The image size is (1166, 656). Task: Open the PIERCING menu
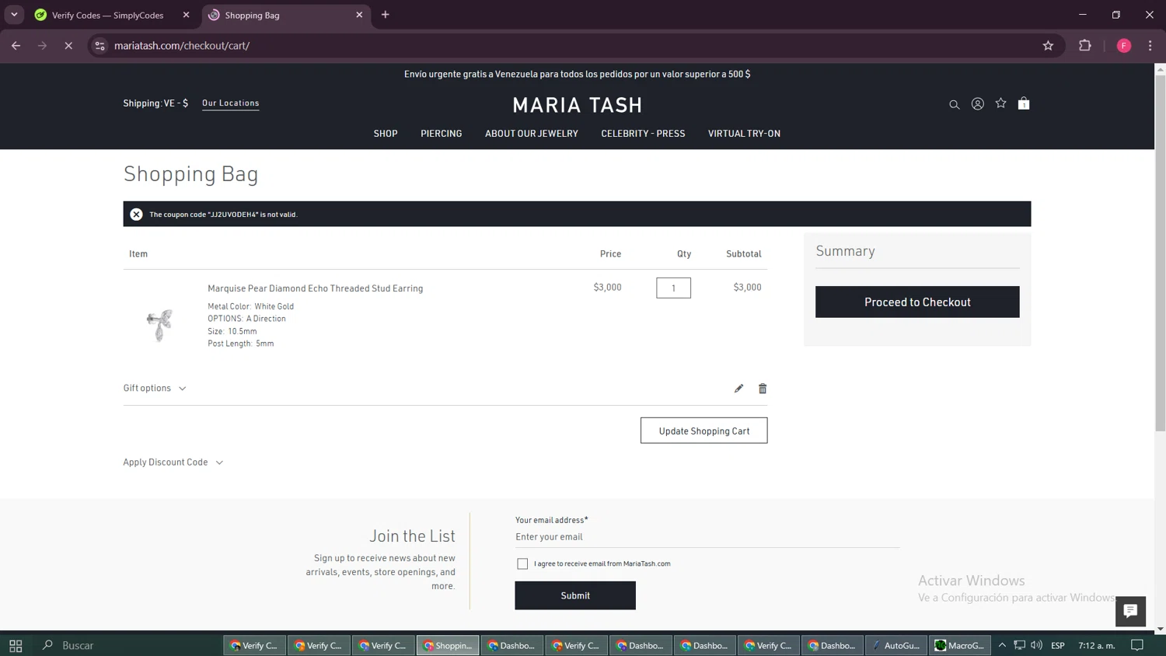point(442,134)
